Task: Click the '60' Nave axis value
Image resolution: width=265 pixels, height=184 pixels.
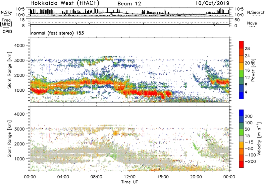Action: tap(237, 20)
